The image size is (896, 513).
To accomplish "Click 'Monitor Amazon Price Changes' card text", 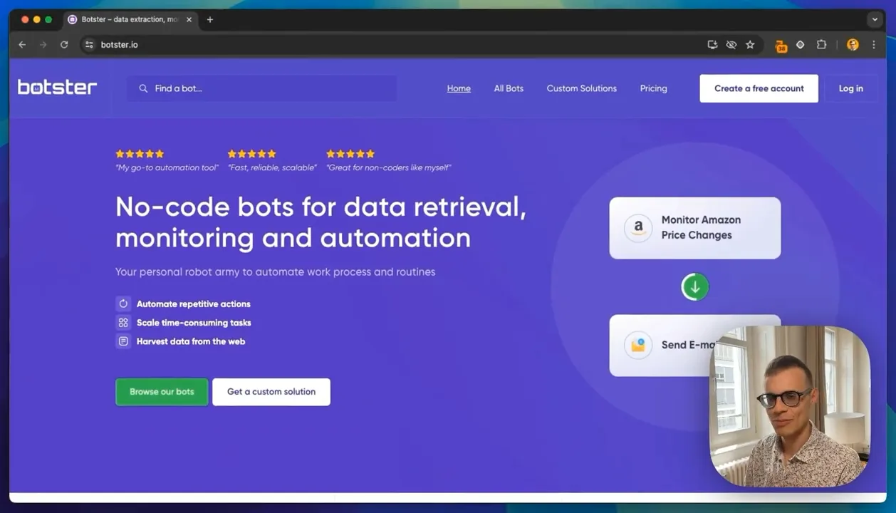I will tap(701, 227).
